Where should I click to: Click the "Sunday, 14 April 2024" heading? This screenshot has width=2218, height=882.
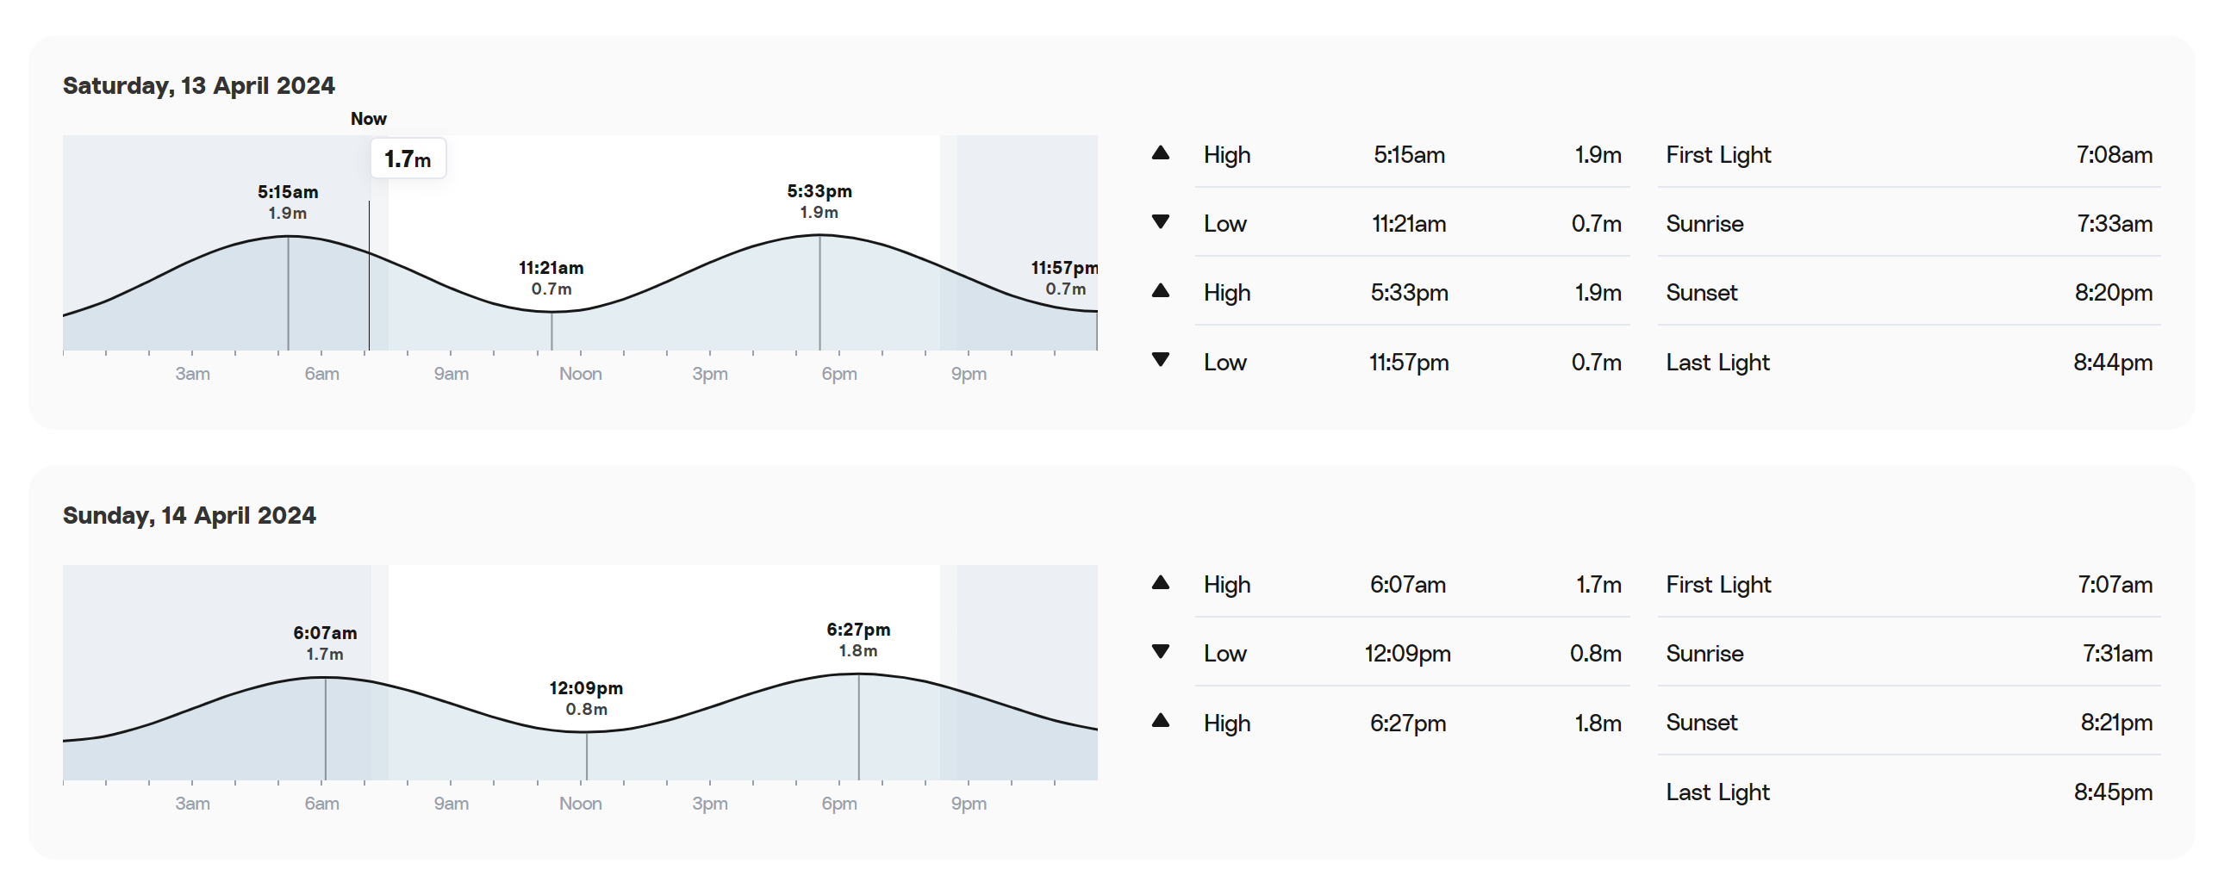[190, 516]
